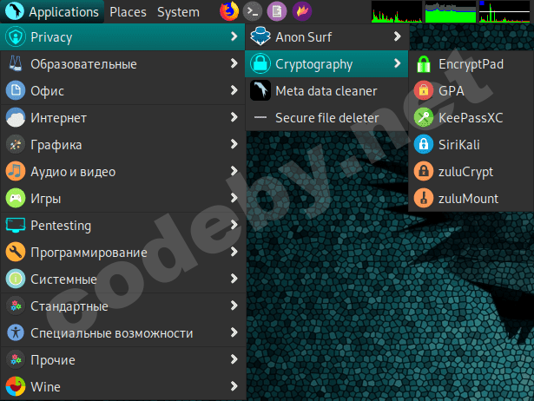Launch EncryptPad by its label
The height and width of the screenshot is (401, 534).
[471, 64]
